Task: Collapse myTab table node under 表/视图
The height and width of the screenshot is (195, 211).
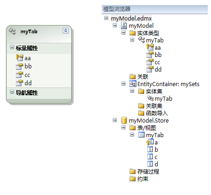Action: click(x=132, y=134)
